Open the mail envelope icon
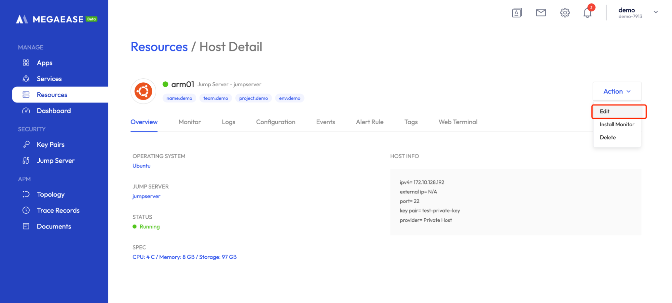Viewport: 672px width, 303px height. click(541, 13)
